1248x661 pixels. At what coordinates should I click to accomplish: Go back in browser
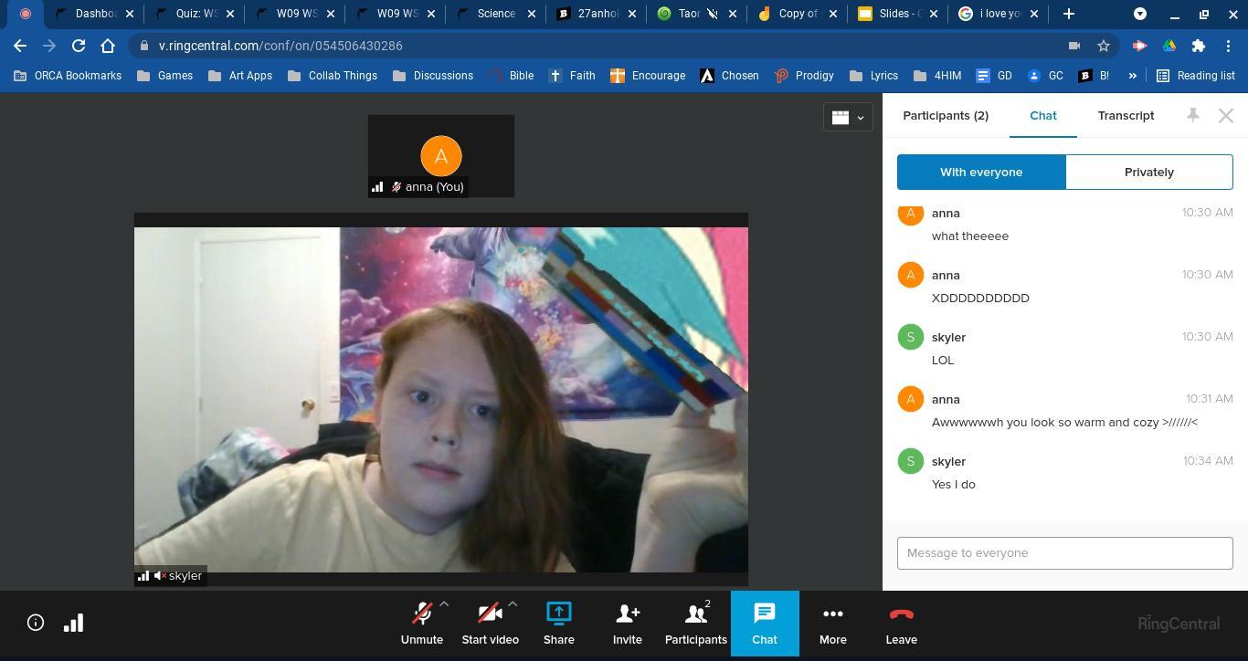[20, 46]
